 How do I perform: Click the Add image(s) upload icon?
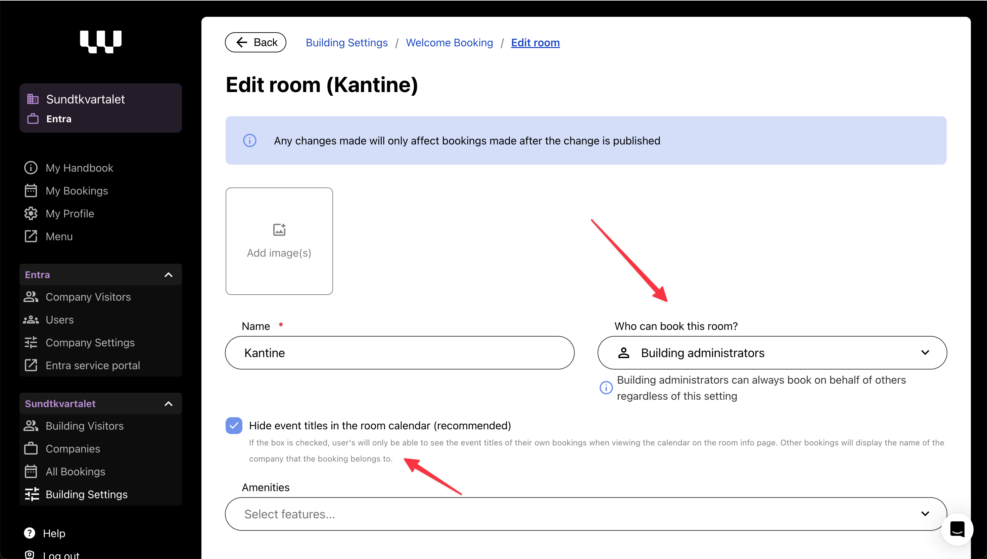pyautogui.click(x=279, y=230)
